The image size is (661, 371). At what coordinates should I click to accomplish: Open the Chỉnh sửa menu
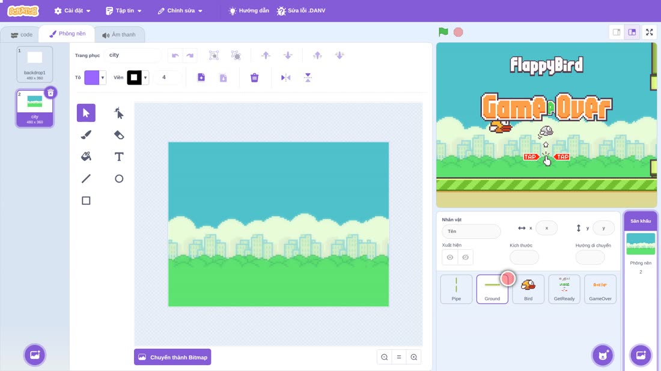180,11
